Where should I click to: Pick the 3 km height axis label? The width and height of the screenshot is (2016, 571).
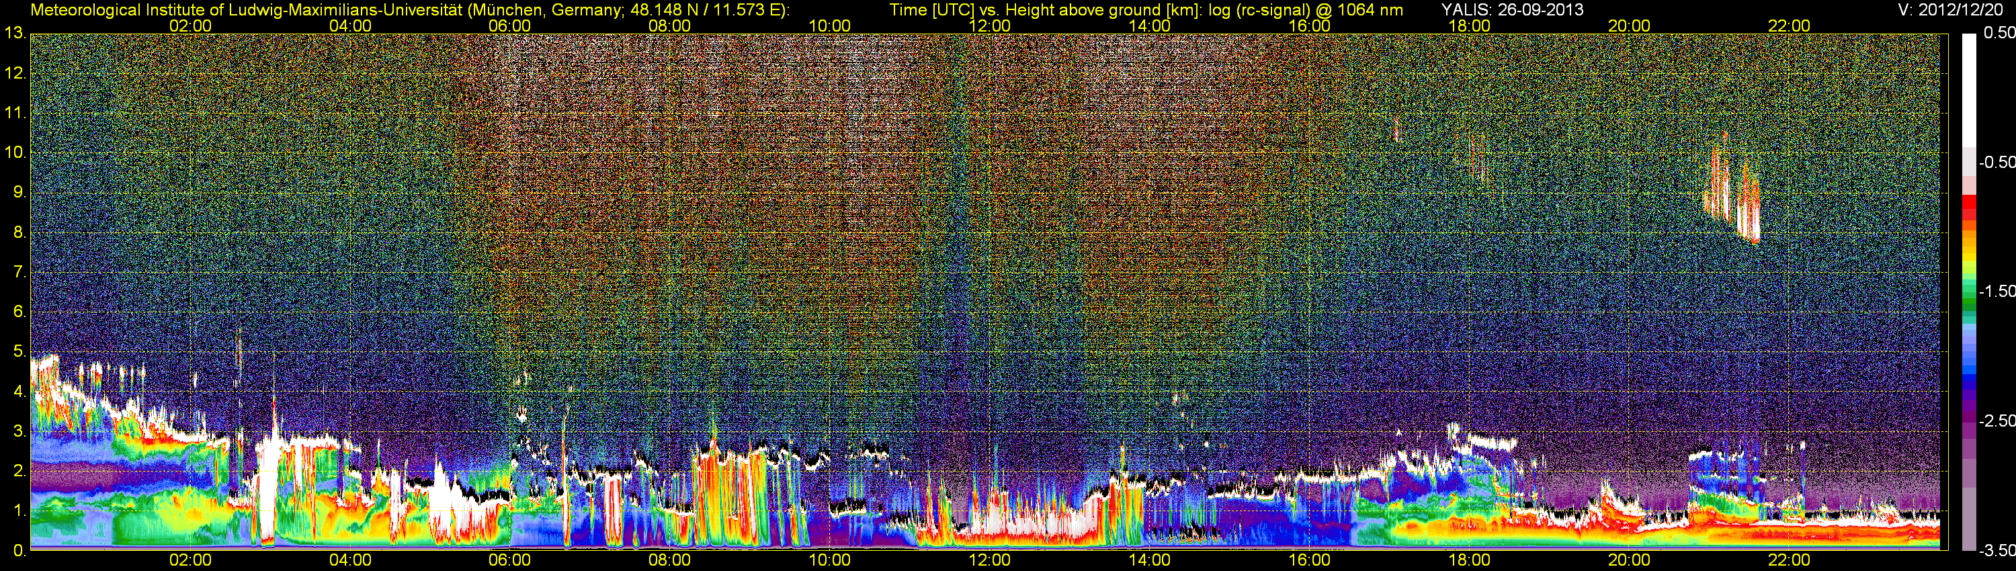coord(19,432)
